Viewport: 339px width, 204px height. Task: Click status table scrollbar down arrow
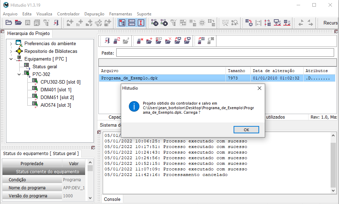90,198
